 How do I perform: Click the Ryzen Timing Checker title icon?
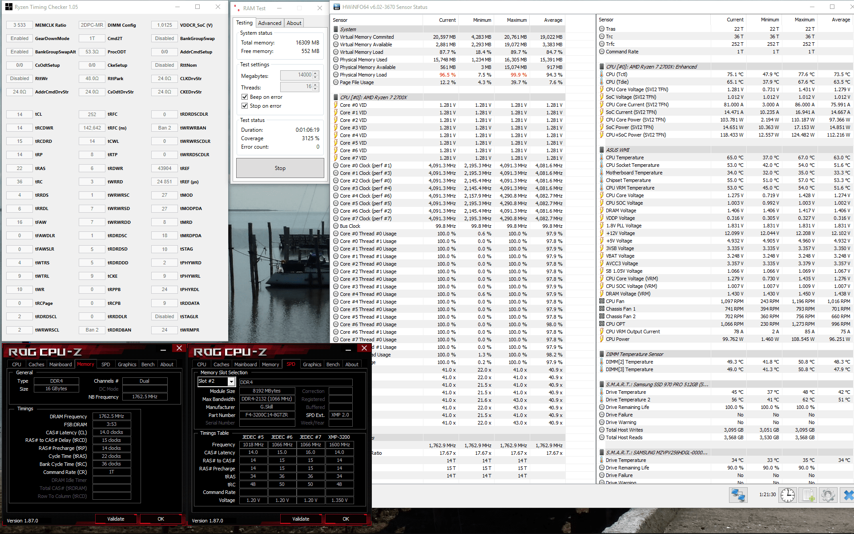point(9,7)
